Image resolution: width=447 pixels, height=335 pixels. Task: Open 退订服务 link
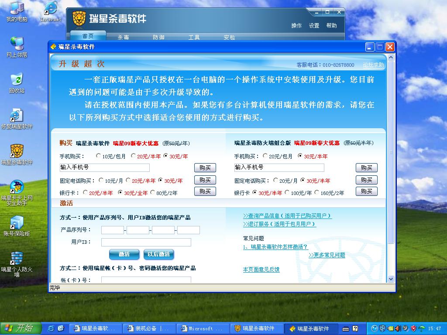click(x=279, y=224)
